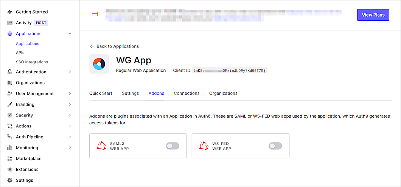Click the Regular Web Application text
This screenshot has width=401, height=187.
tap(141, 71)
